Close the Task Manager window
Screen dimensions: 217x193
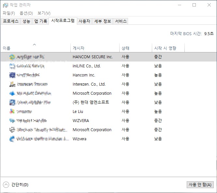[x=209, y=5]
